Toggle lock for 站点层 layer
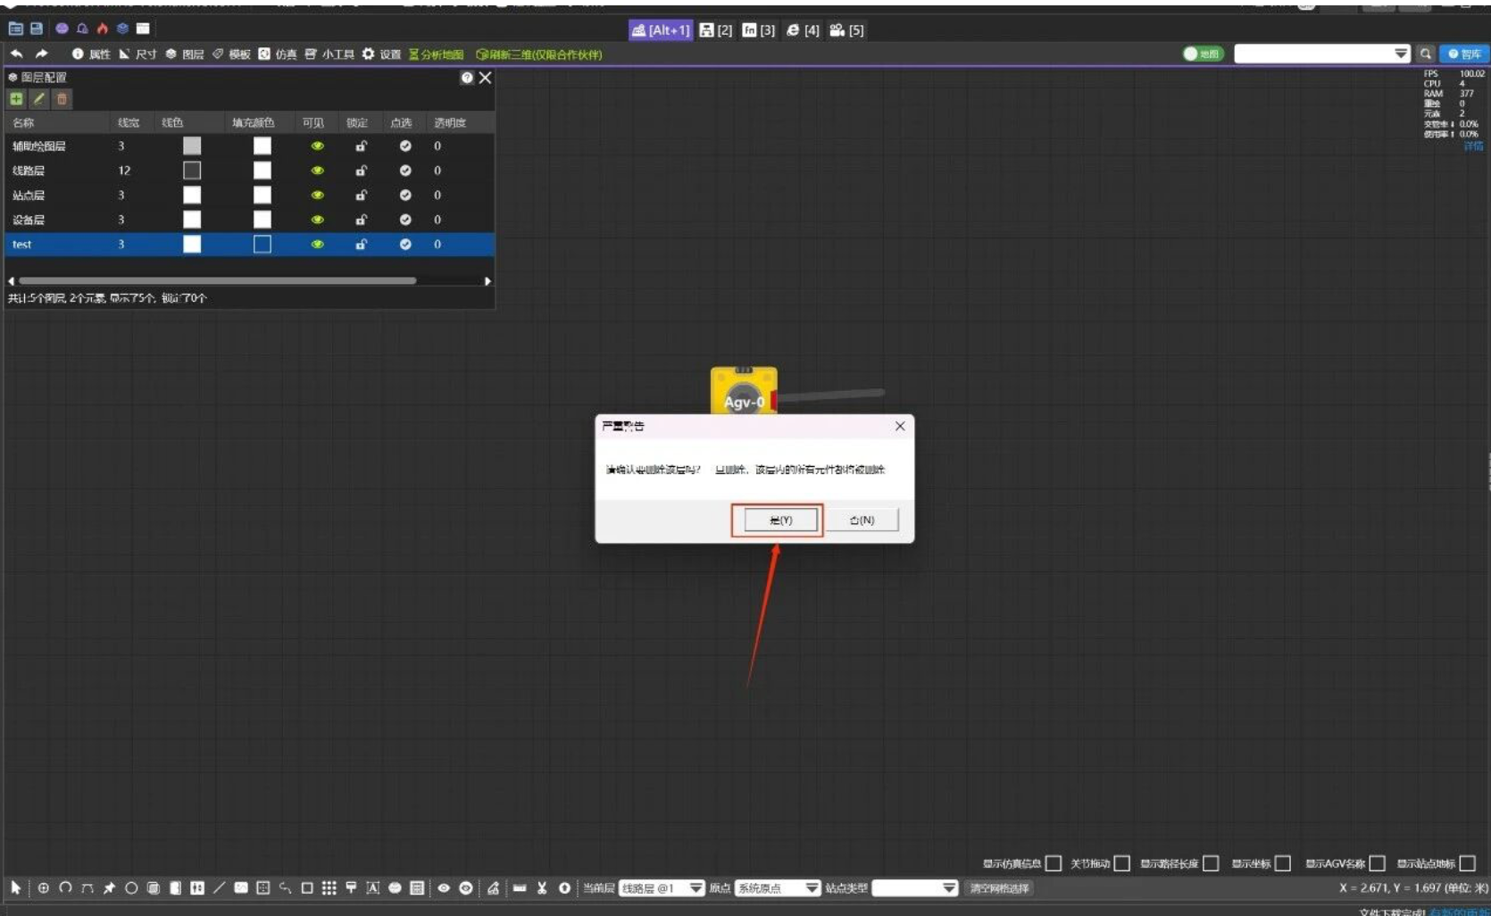The image size is (1491, 916). tap(362, 195)
